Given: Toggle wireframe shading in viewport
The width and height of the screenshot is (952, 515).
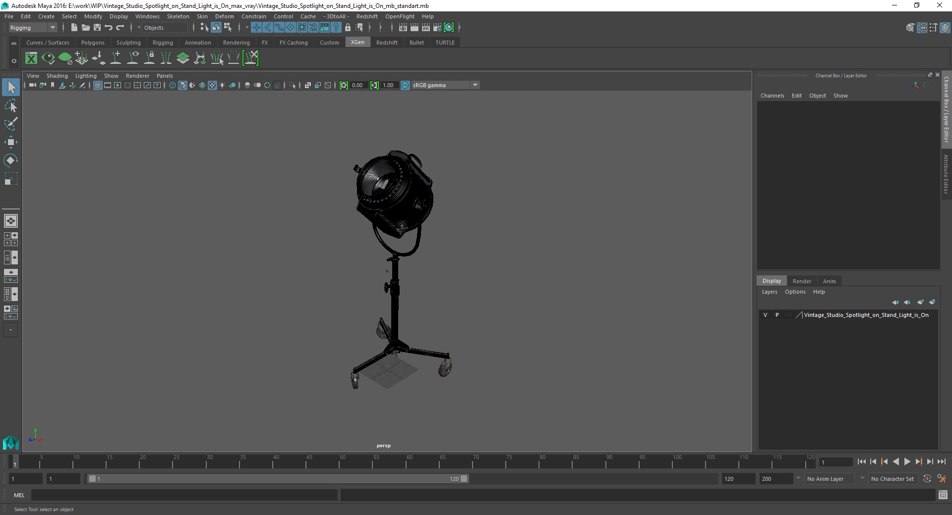Looking at the screenshot, I should click(x=173, y=85).
